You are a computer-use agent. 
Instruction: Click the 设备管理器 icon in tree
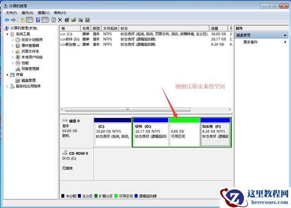18,69
